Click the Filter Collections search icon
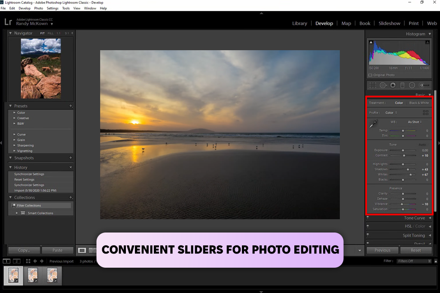 click(14, 205)
